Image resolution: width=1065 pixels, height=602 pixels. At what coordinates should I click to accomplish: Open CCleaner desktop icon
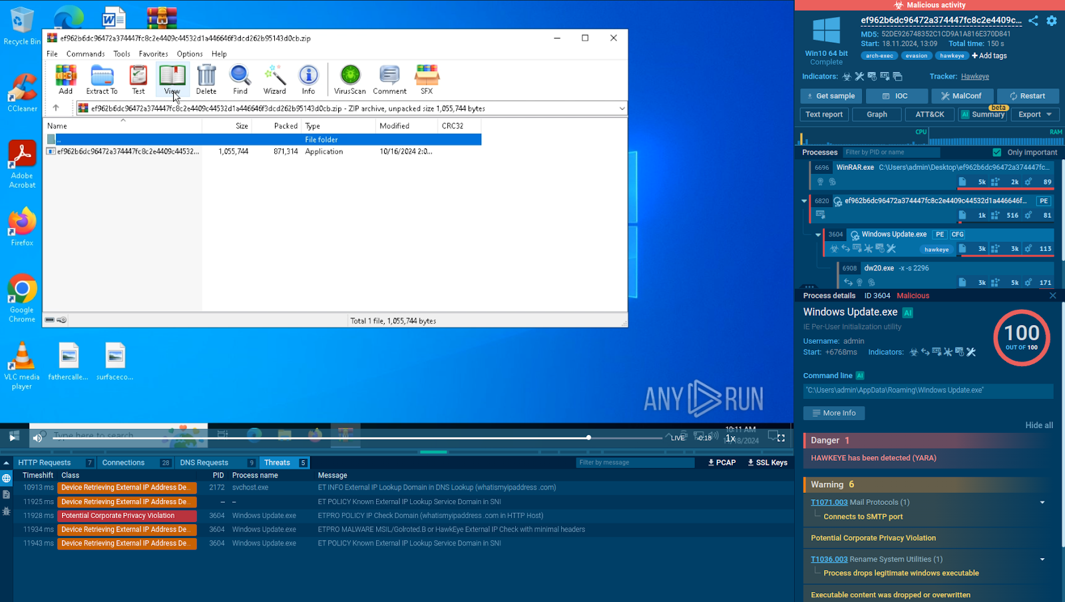[22, 93]
